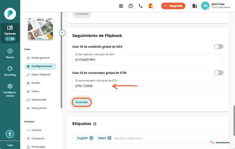
Task: Click the Publuu logo in the sidebar
Action: point(10,14)
